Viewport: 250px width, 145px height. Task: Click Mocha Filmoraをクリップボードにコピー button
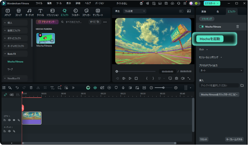tap(219, 95)
